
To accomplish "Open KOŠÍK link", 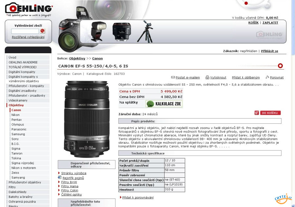I will [253, 23].
